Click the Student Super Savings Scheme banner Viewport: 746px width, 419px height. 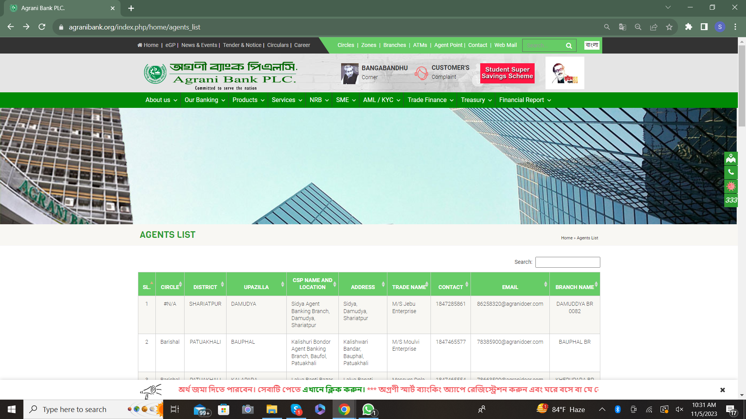point(507,73)
